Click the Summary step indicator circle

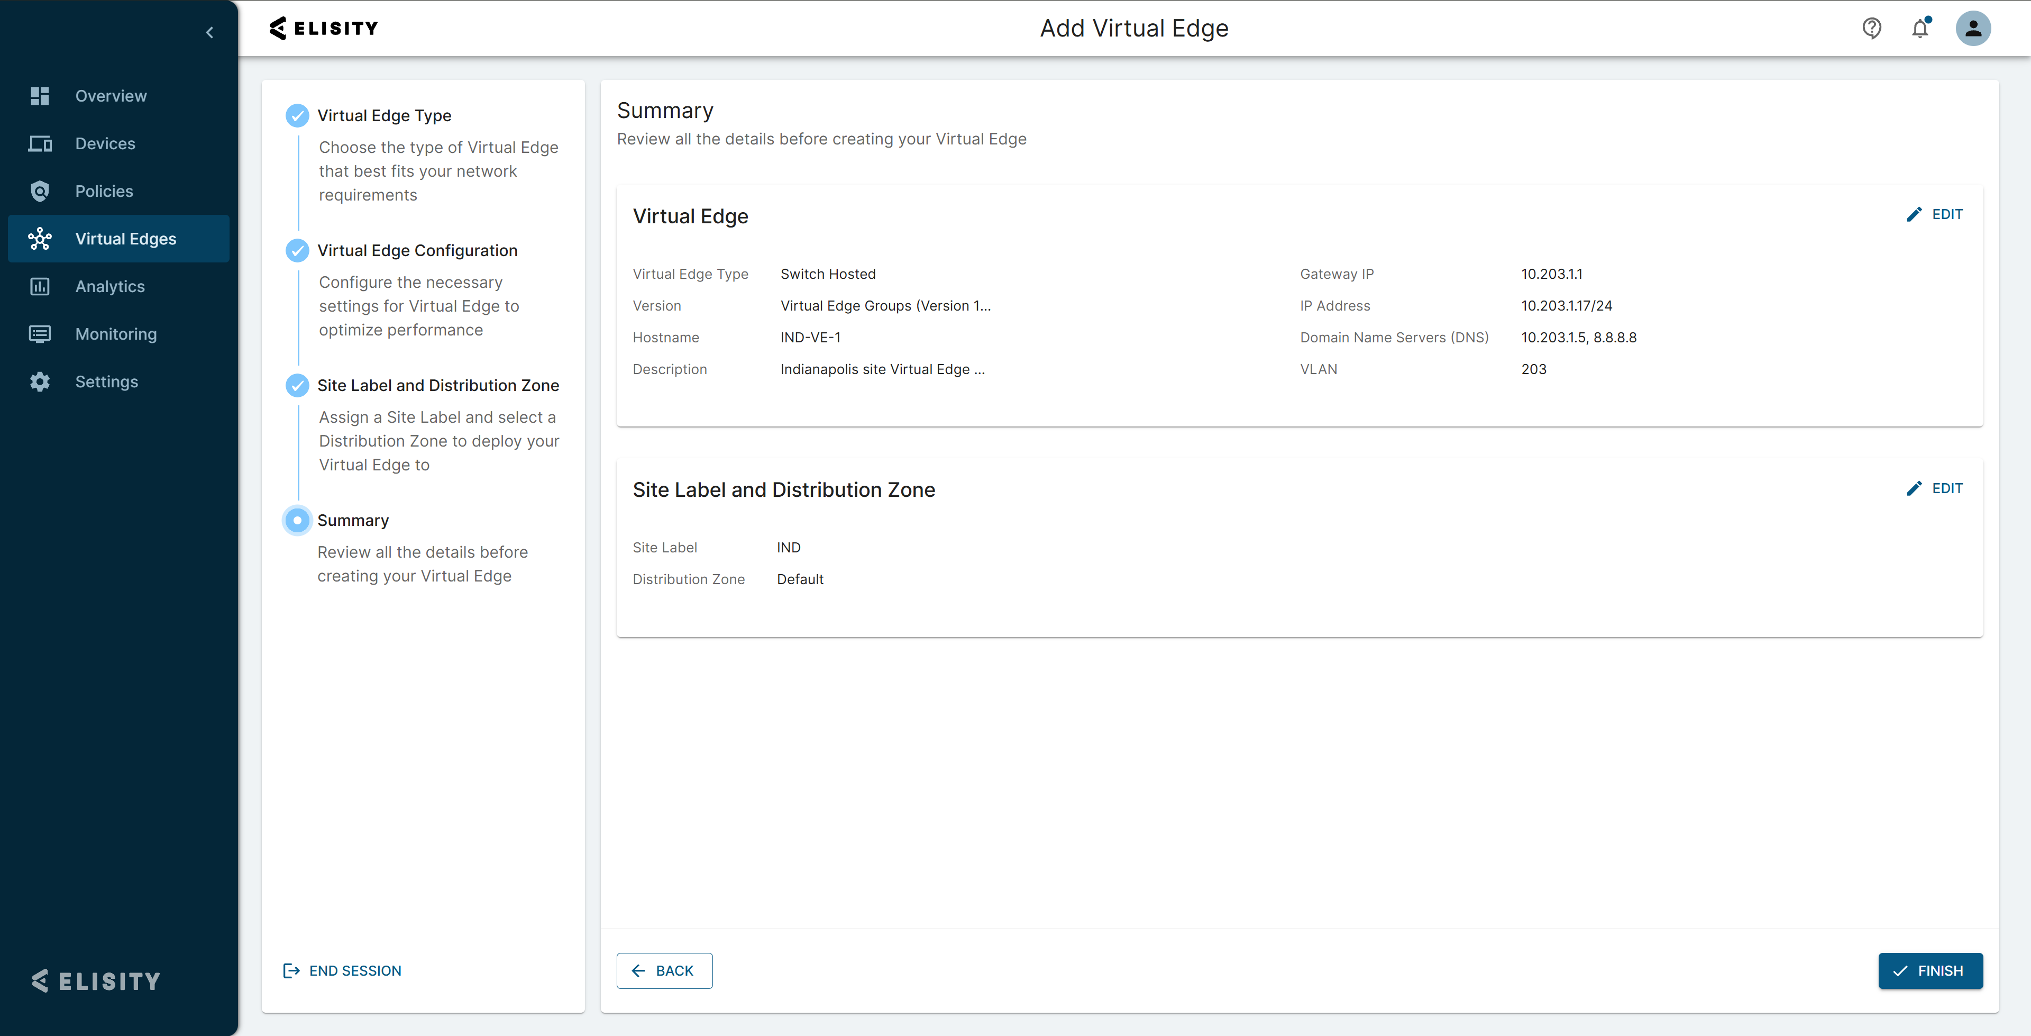[297, 520]
